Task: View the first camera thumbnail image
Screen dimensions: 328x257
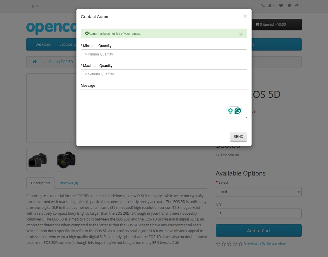Action: (38, 160)
